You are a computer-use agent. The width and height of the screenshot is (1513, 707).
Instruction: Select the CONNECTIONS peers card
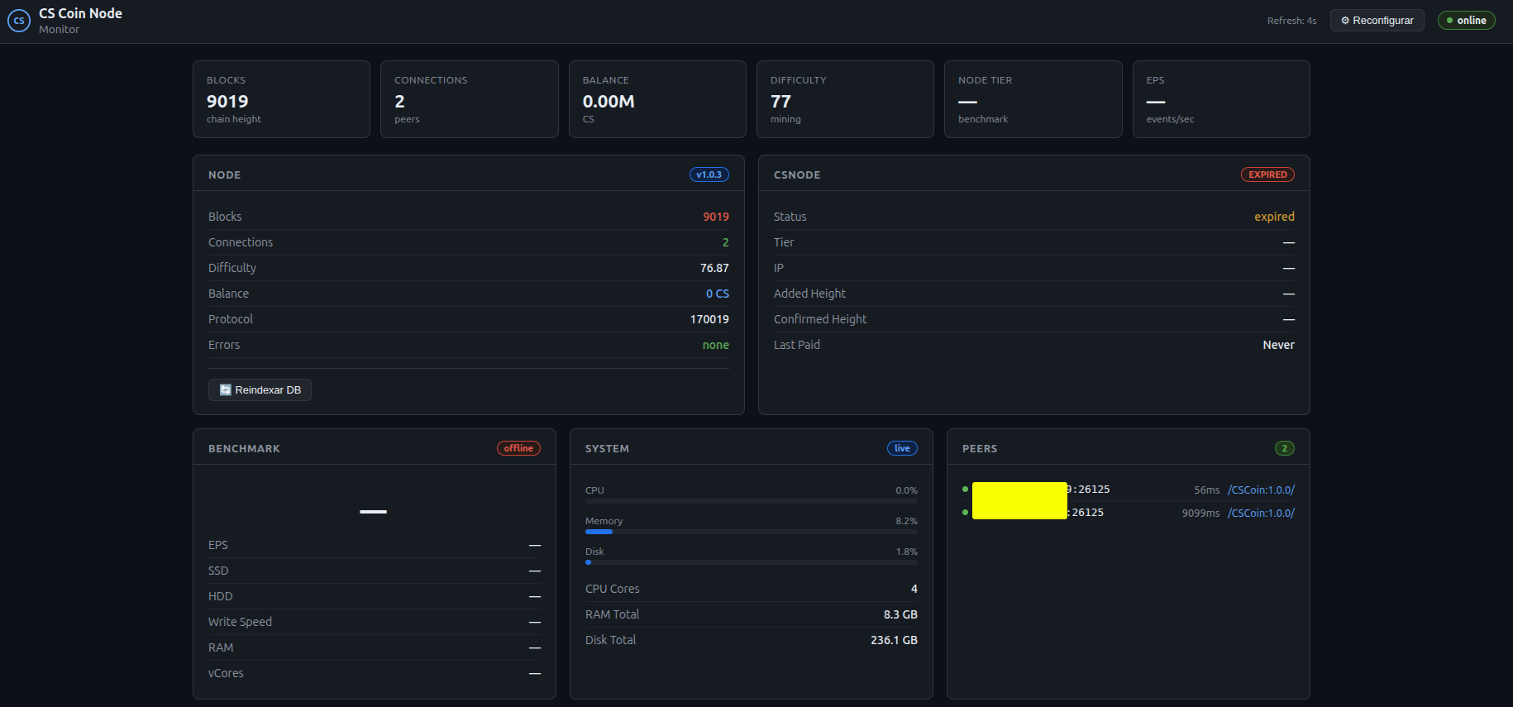[x=470, y=99]
